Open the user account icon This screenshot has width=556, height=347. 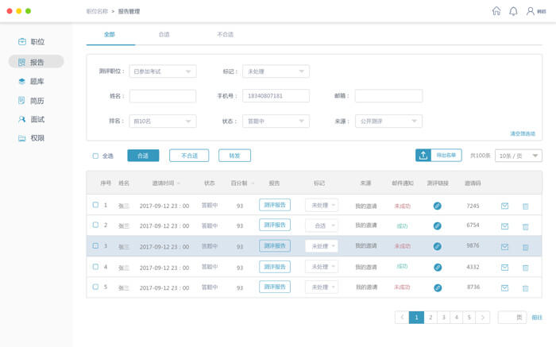(530, 11)
